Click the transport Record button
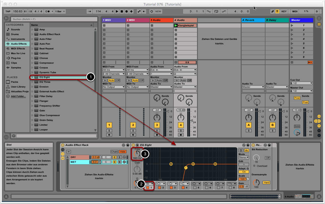The width and height of the screenshot is (325, 204). coord(126,11)
